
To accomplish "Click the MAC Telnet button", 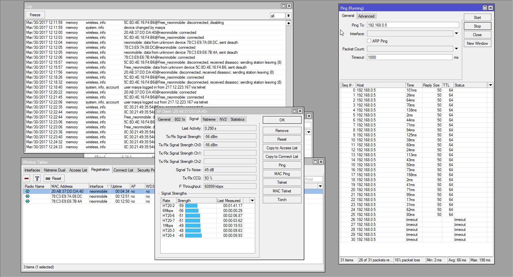I will pyautogui.click(x=282, y=191).
